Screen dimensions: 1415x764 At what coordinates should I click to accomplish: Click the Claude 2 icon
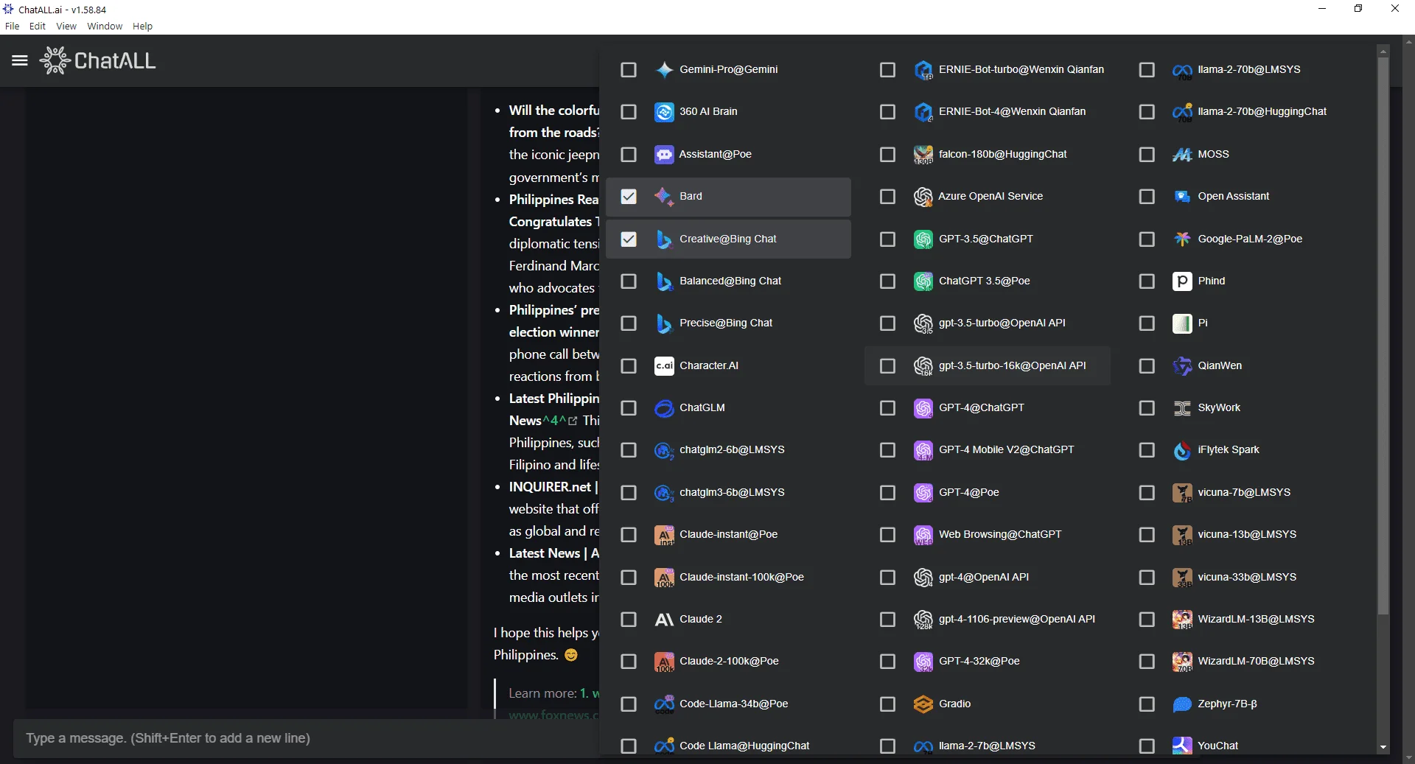(x=664, y=620)
